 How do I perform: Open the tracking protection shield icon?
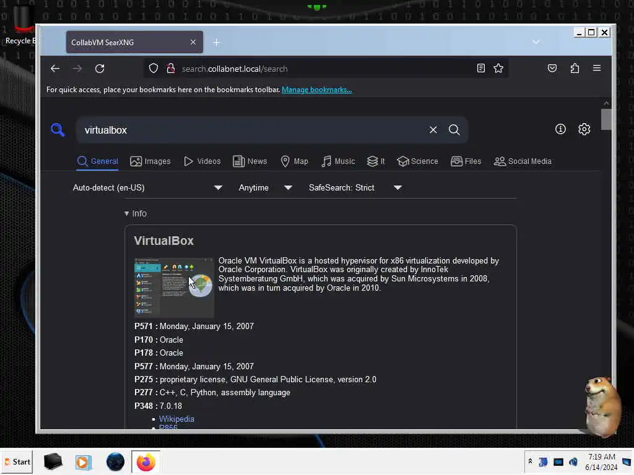pos(154,68)
